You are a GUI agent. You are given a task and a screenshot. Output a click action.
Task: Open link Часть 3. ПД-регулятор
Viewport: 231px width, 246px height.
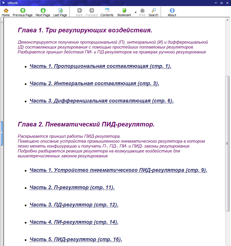click(74, 205)
